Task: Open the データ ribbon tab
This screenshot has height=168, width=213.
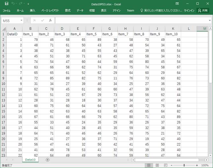Action: (x=80, y=11)
